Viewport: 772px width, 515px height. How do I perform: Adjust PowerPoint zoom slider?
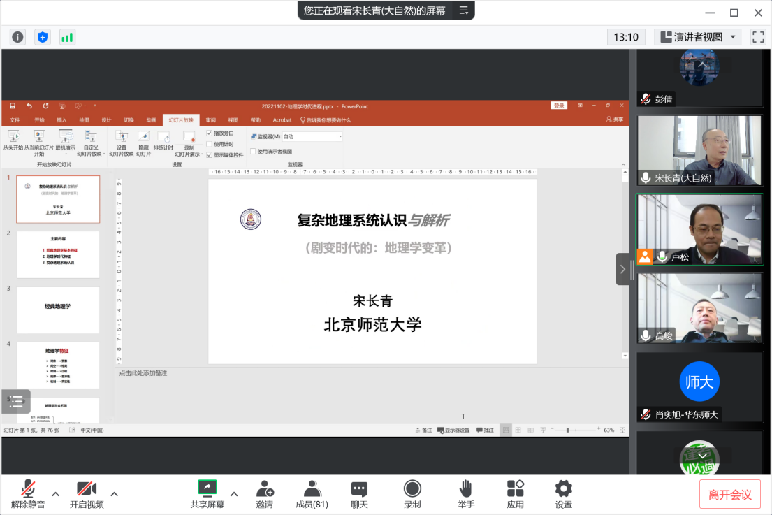tap(568, 430)
